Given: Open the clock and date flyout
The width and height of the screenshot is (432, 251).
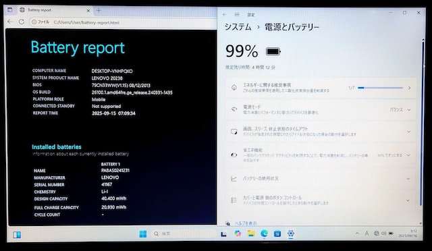Looking at the screenshot, I should pyautogui.click(x=408, y=233).
